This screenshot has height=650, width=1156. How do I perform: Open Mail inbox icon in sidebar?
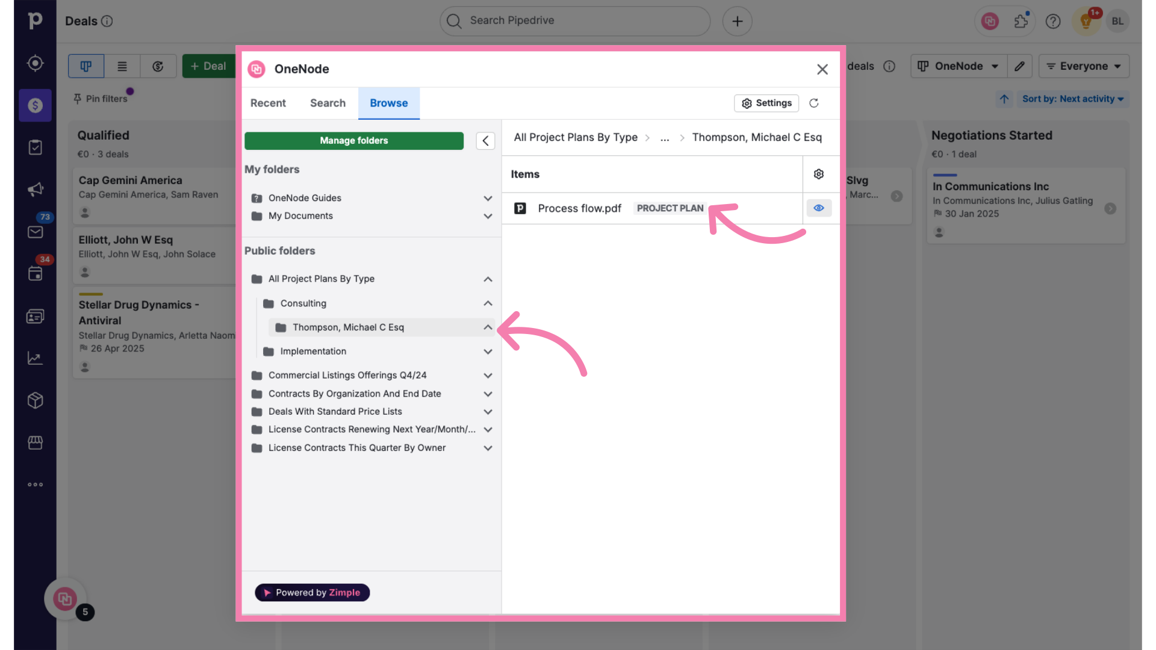point(35,232)
